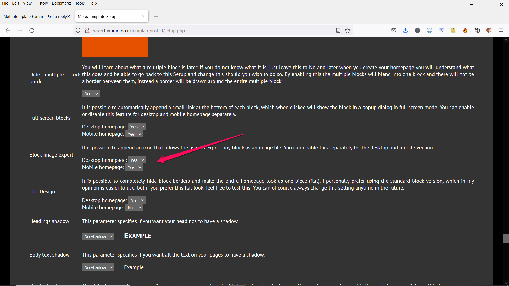Open the History menu

coord(42,3)
